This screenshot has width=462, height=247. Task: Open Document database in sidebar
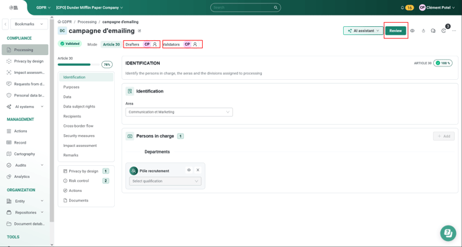point(25,224)
